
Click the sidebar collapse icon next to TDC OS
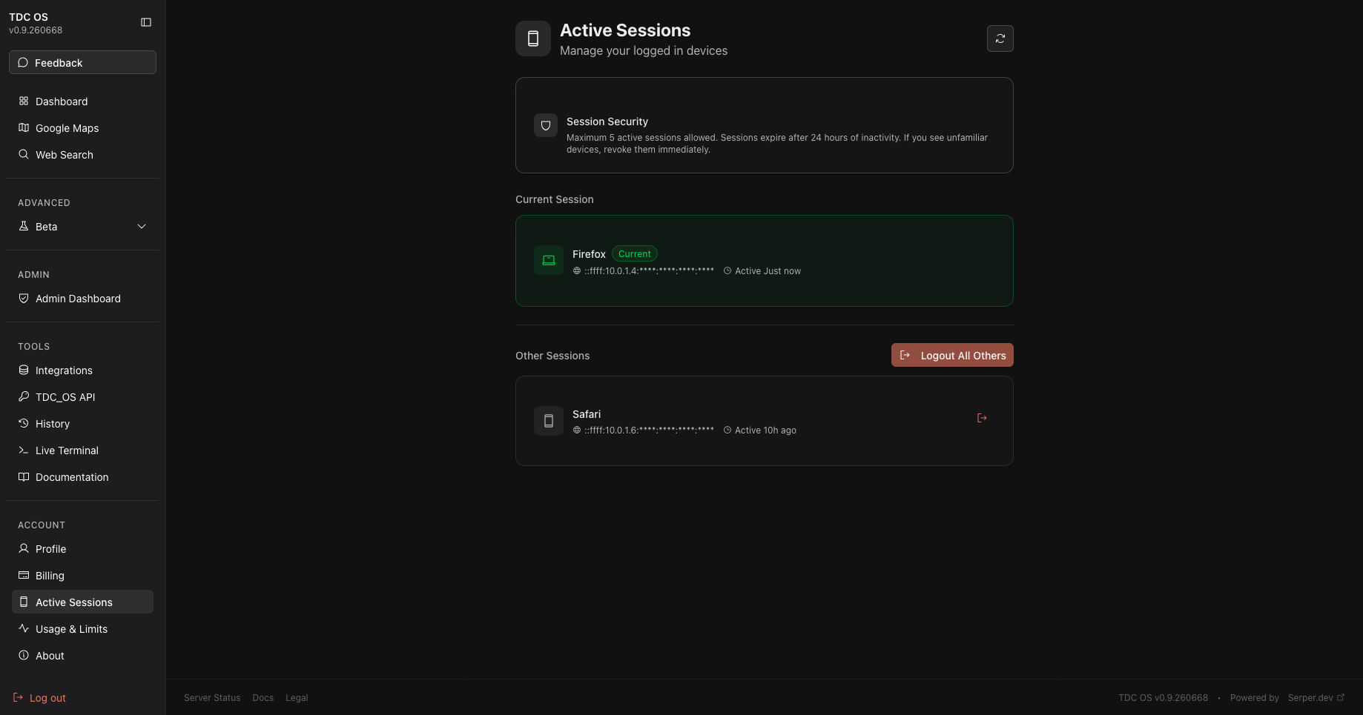click(x=145, y=22)
